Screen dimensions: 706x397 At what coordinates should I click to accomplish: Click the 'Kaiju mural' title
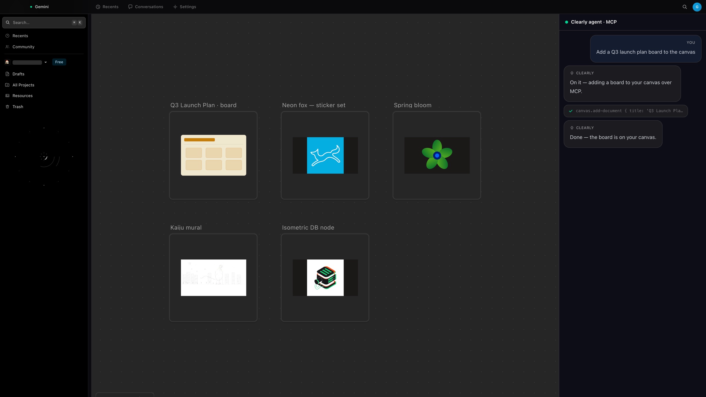click(186, 228)
